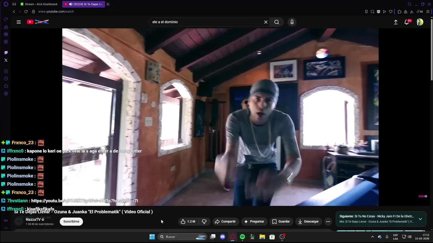Click the taskbar Buscar search box

182,237
